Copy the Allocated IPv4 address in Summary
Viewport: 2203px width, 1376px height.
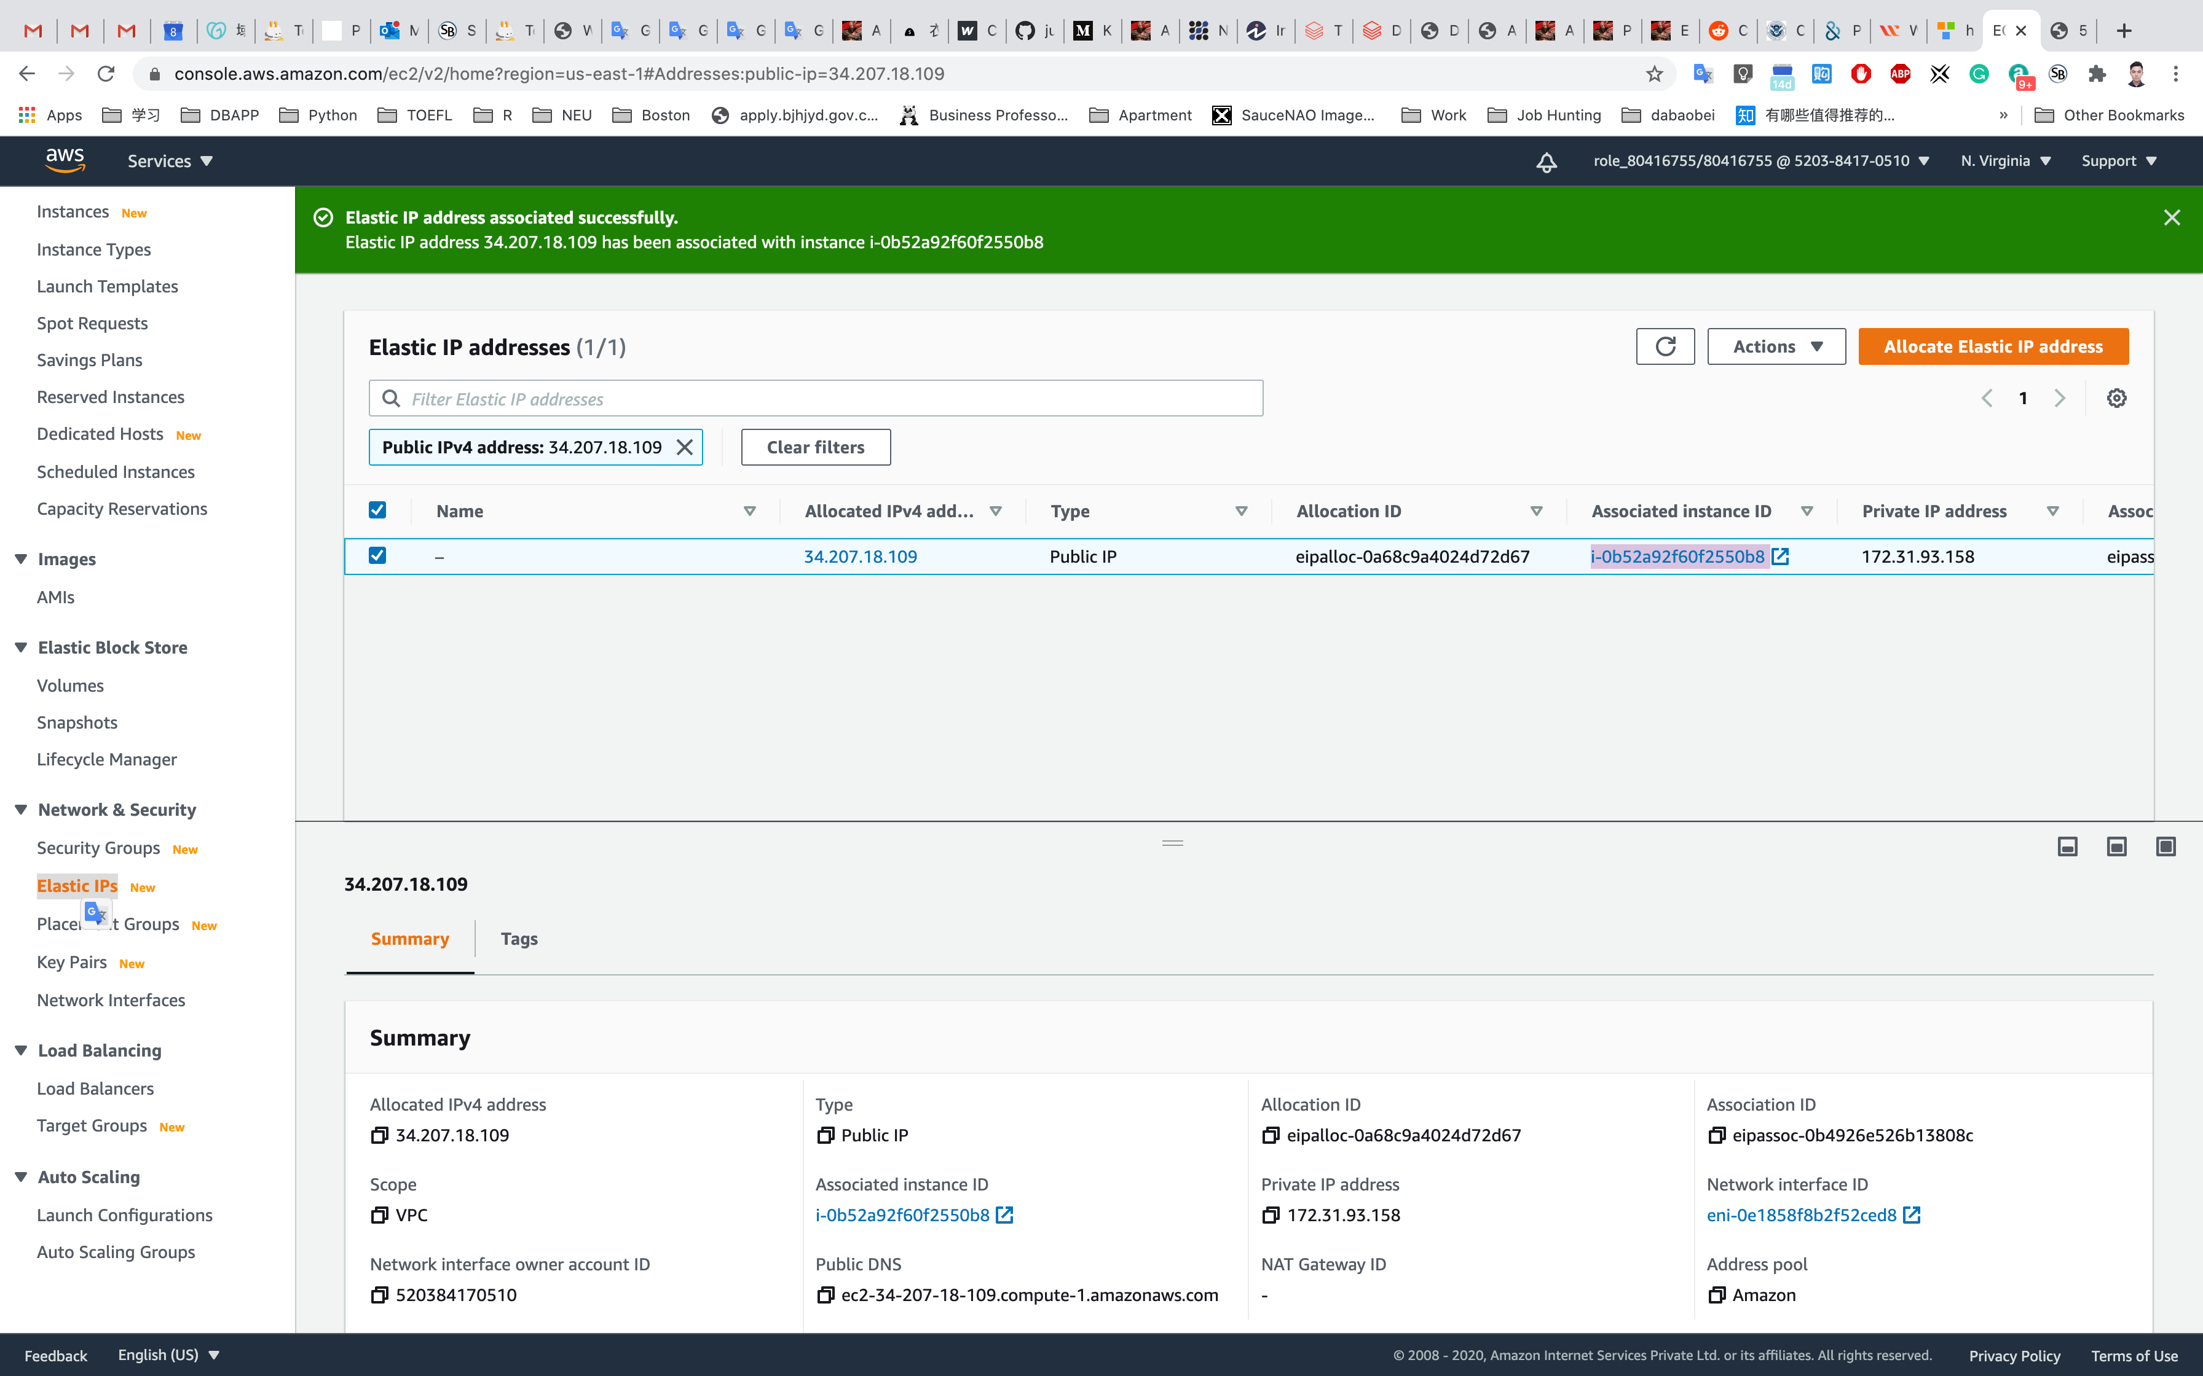[x=380, y=1135]
